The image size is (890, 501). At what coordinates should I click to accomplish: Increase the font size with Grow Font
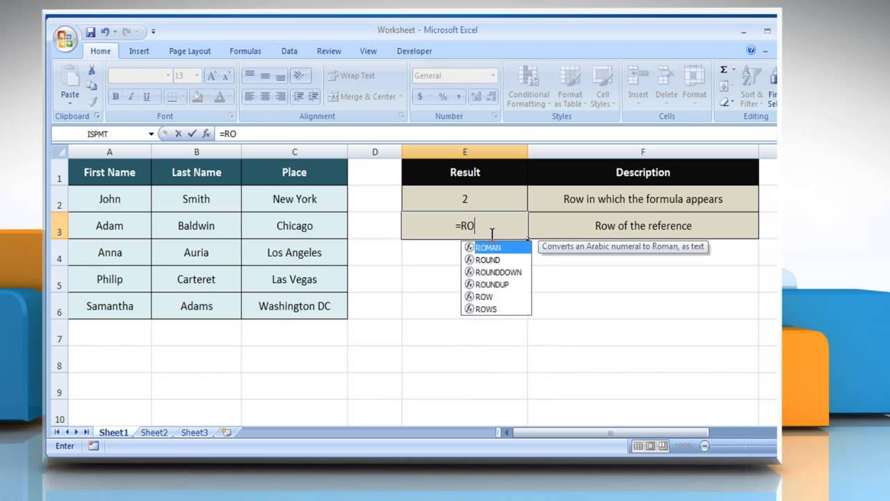click(x=211, y=76)
